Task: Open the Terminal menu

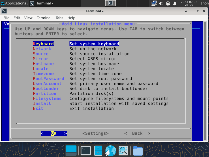Action: pos(44,18)
